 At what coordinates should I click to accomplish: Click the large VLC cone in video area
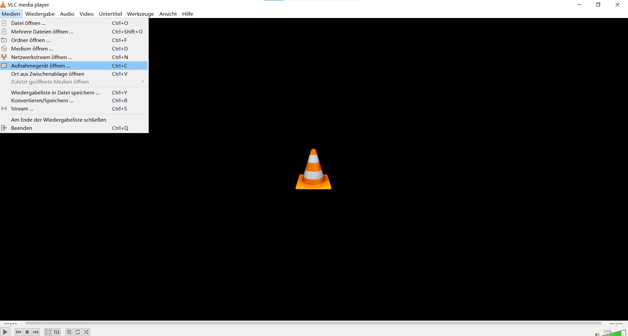[x=314, y=169]
